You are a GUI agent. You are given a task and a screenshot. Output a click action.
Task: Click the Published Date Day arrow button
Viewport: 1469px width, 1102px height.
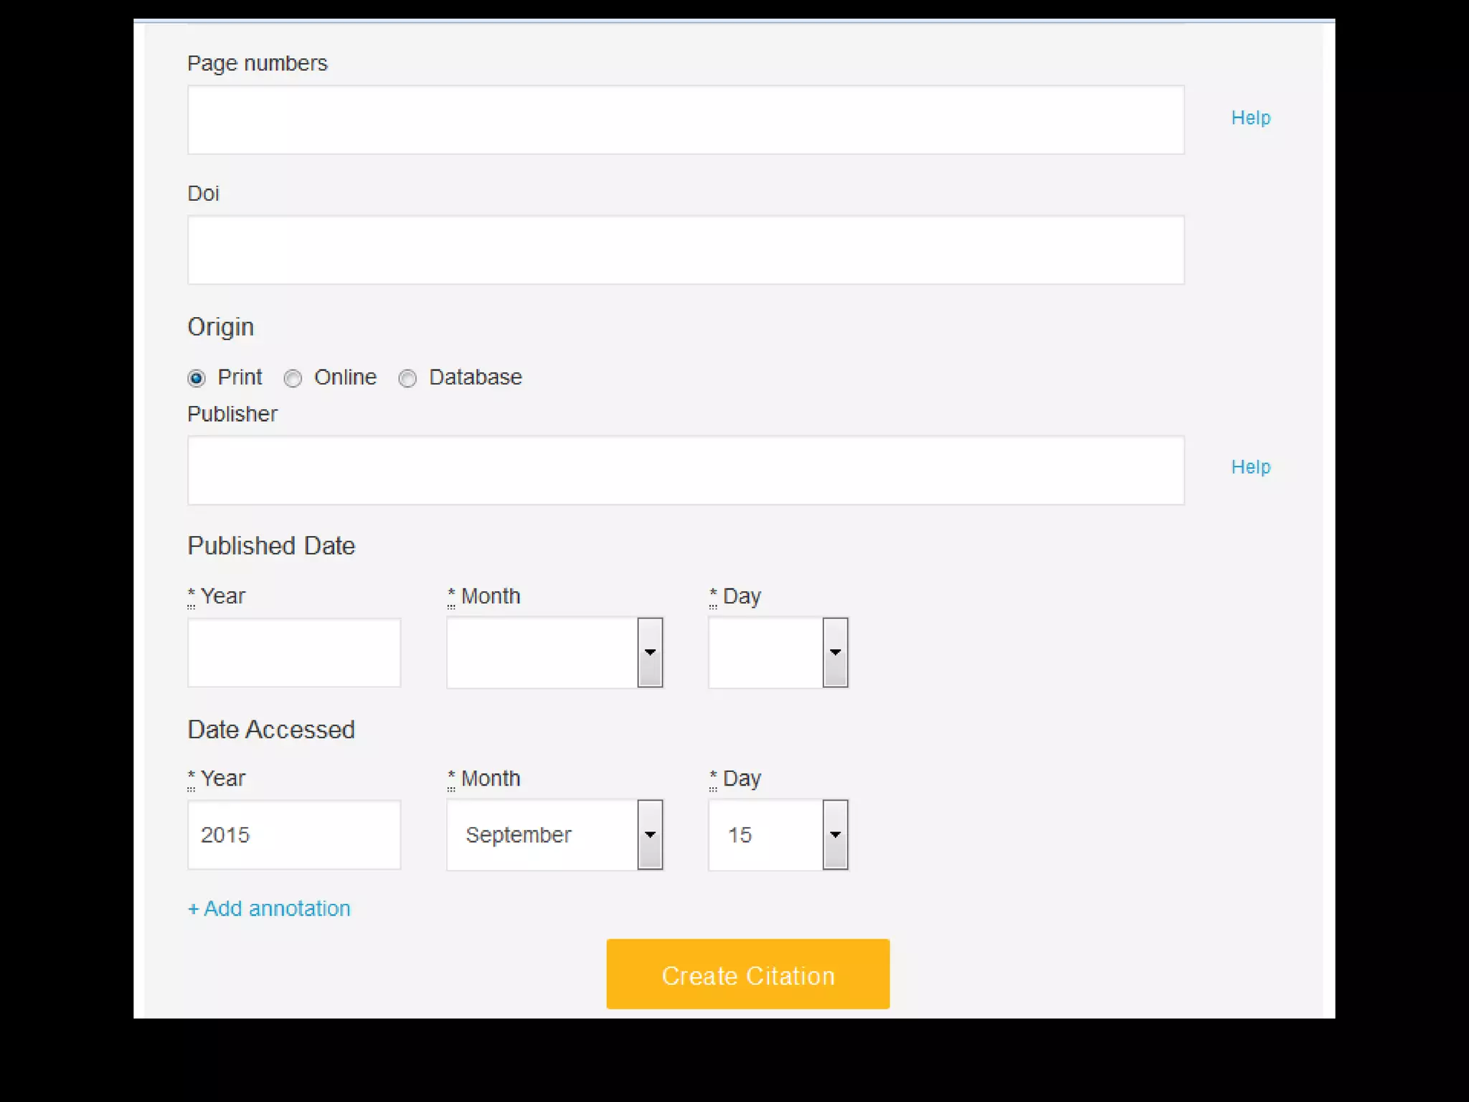point(835,653)
